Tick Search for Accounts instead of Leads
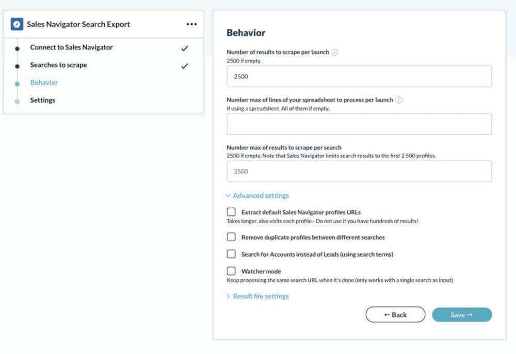 pos(231,254)
